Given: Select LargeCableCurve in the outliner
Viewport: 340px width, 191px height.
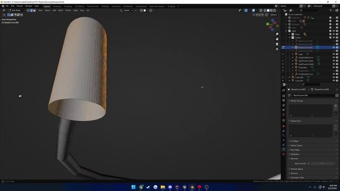Looking at the screenshot, I should coord(306,58).
